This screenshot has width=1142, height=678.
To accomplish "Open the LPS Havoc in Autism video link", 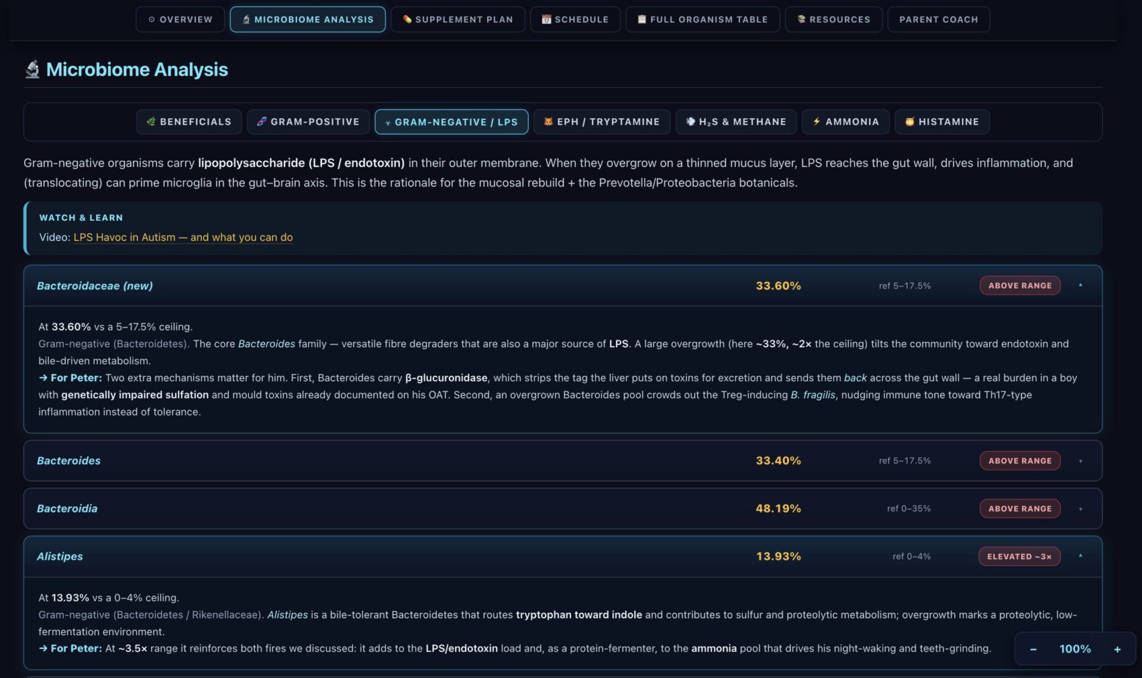I will point(183,237).
